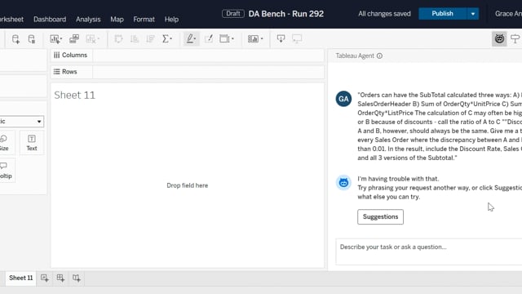Open the Help menu
The image size is (522, 294).
click(x=171, y=20)
